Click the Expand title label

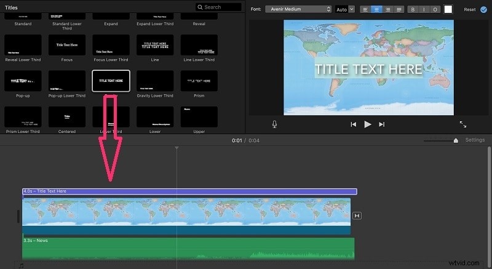[111, 24]
